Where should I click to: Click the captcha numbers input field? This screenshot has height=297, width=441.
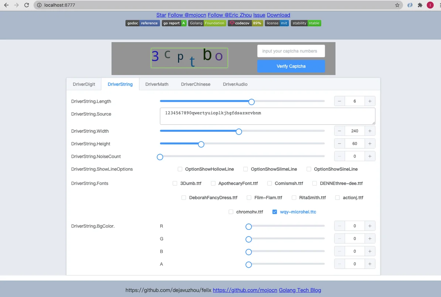pos(291,51)
